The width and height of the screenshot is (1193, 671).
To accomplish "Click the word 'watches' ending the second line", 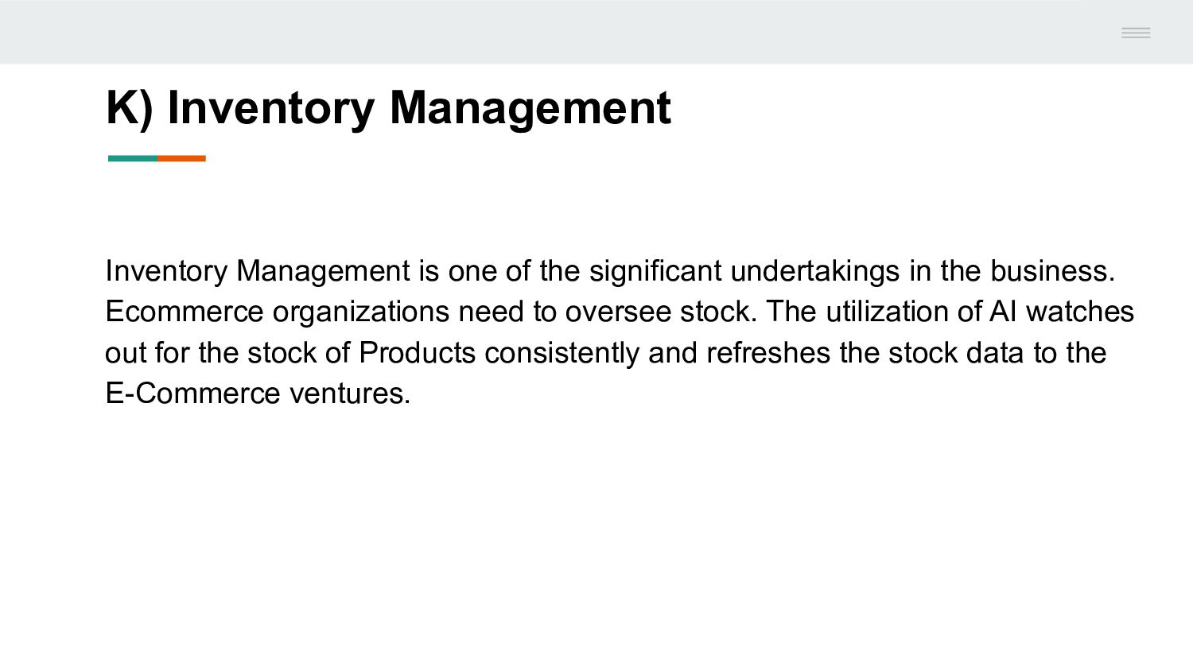I will tap(1080, 312).
